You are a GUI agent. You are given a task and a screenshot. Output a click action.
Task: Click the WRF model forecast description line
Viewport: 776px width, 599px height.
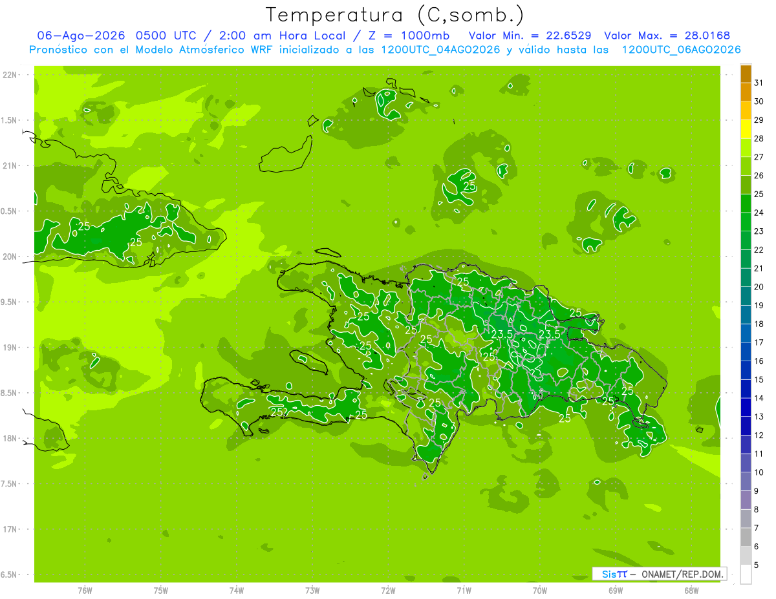click(x=385, y=50)
